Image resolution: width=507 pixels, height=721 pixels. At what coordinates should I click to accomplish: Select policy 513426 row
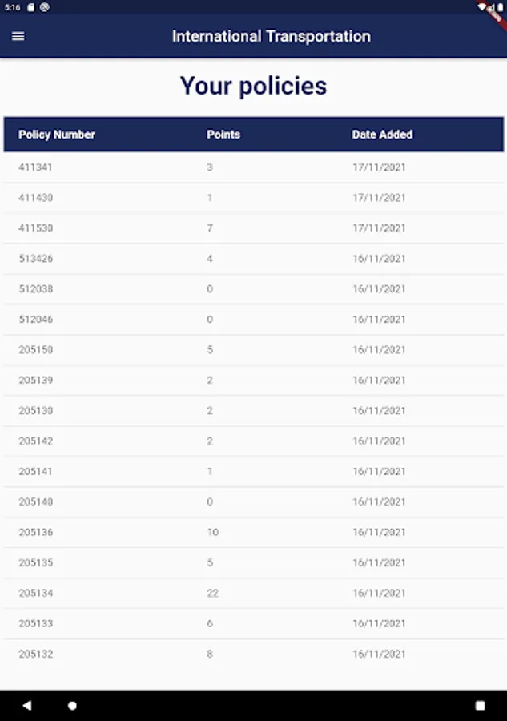pyautogui.click(x=36, y=259)
